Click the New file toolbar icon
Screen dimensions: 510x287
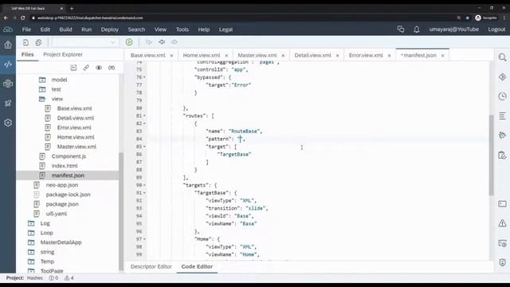click(25, 42)
